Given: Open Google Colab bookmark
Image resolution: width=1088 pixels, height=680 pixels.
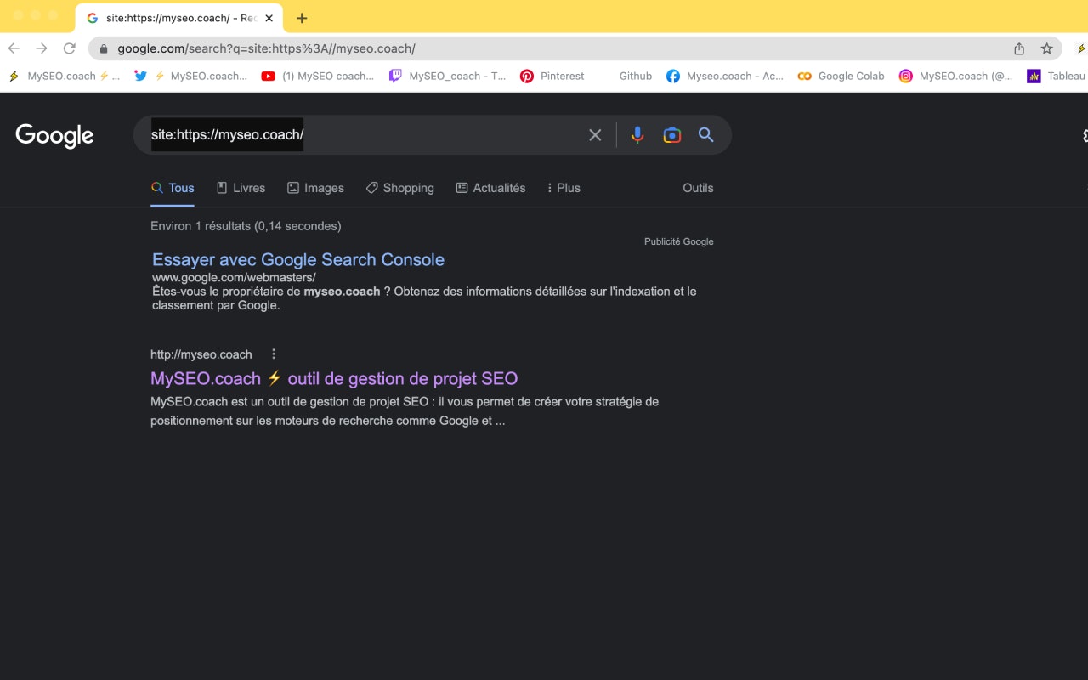Looking at the screenshot, I should [x=841, y=76].
